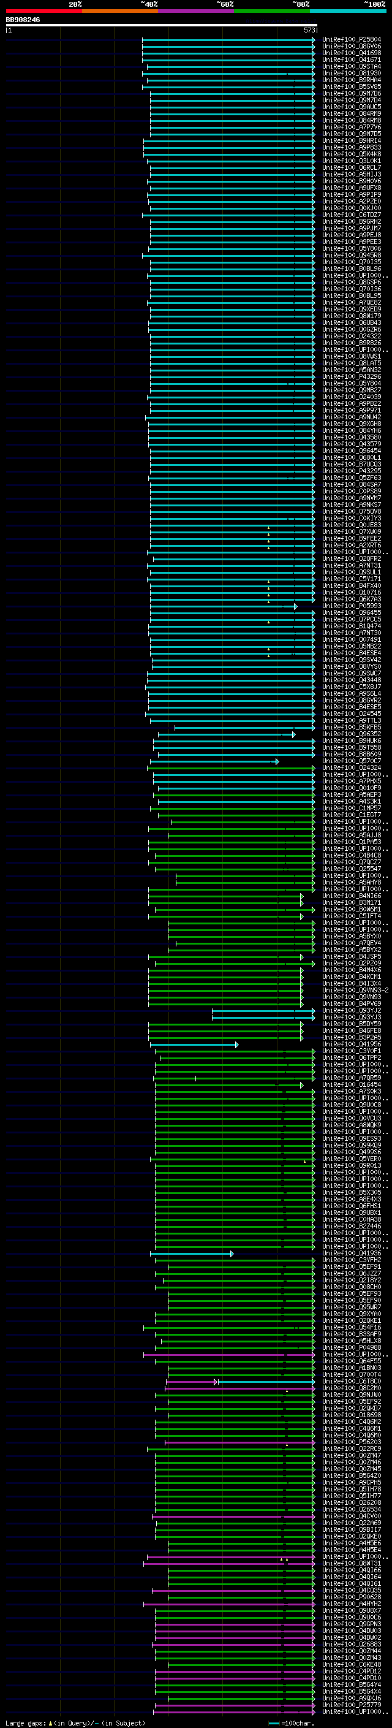Select hit label UniRef100_C6TDZ7

pyautogui.click(x=352, y=215)
